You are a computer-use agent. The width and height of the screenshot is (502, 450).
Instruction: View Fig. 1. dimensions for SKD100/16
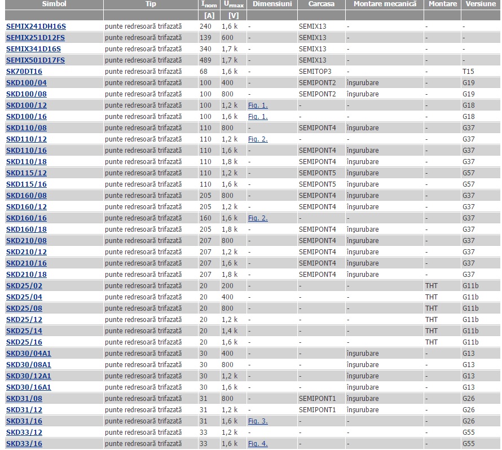coord(258,117)
